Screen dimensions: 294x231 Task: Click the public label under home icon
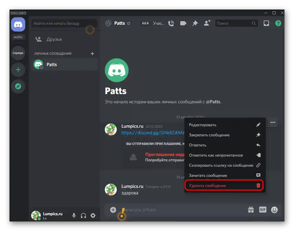coord(18,37)
